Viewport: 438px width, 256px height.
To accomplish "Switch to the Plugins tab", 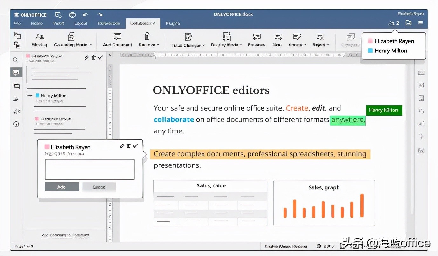I will (x=173, y=23).
